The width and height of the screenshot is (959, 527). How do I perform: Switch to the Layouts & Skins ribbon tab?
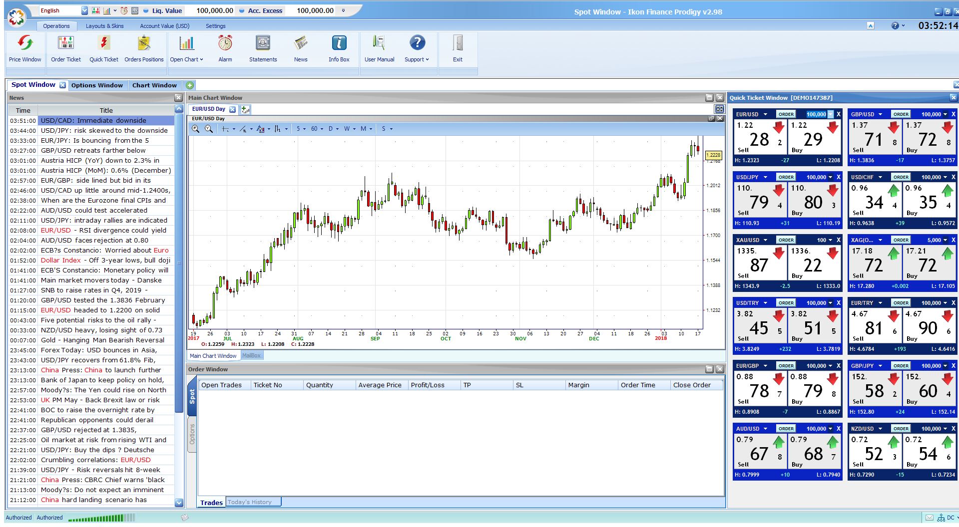[x=104, y=26]
